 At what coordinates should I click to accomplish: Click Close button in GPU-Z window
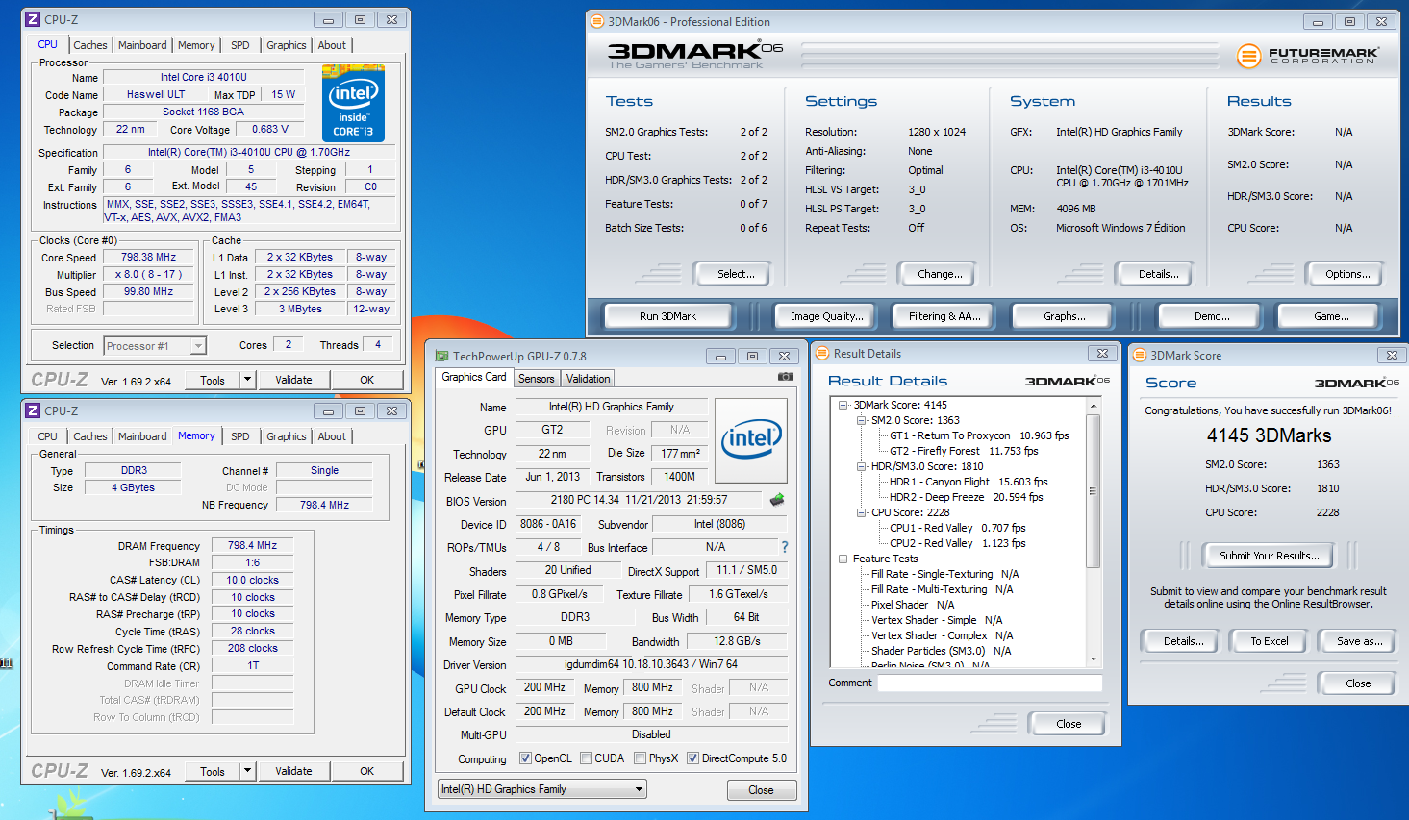(x=761, y=790)
